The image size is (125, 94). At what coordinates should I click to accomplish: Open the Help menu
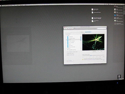point(25,5)
